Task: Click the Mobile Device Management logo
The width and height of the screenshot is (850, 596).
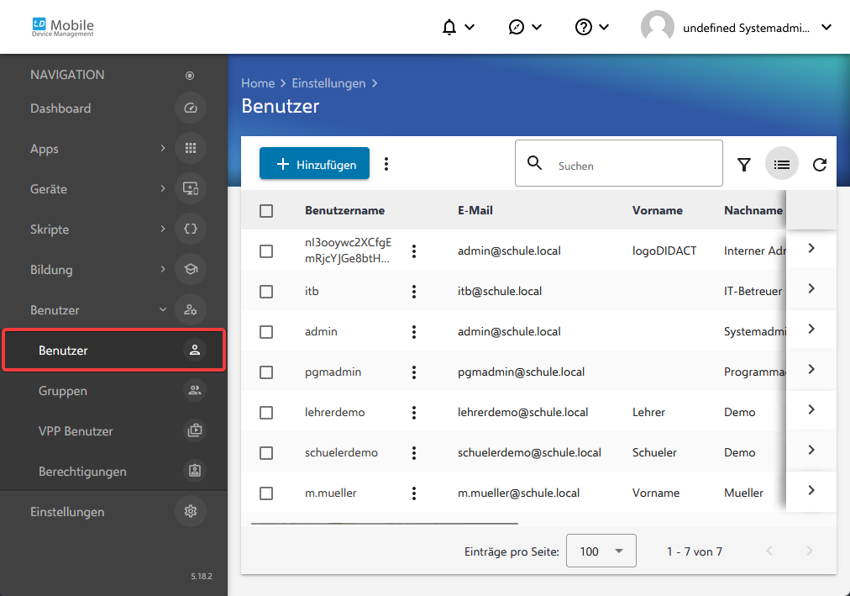Action: (63, 27)
